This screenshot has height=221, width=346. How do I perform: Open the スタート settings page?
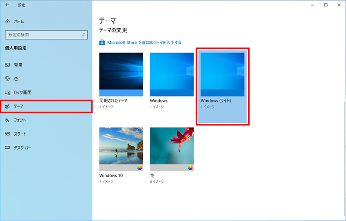point(46,134)
